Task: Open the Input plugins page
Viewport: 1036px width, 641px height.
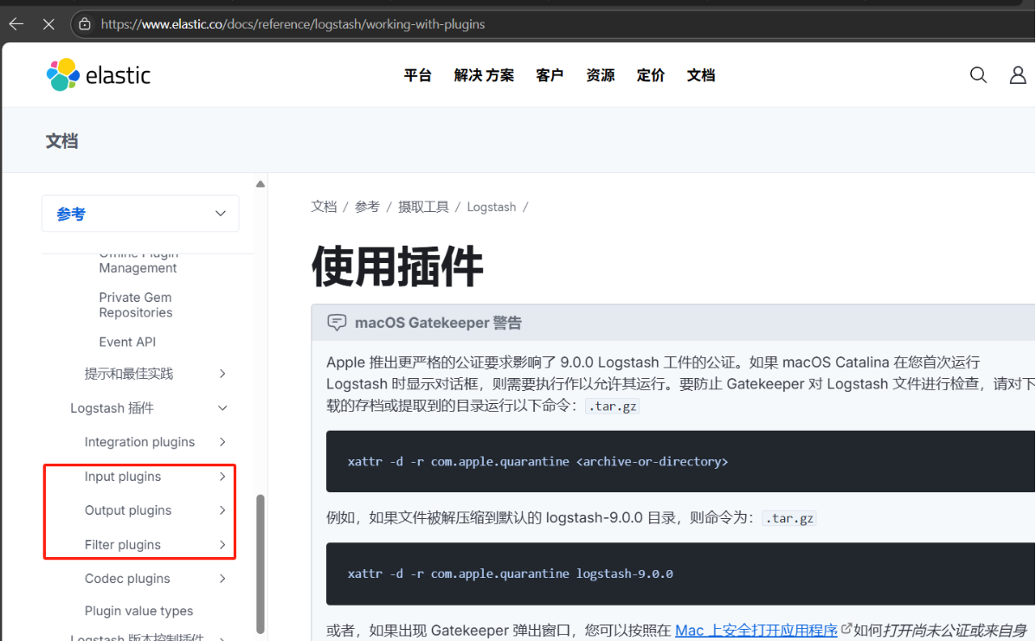Action: click(x=123, y=477)
